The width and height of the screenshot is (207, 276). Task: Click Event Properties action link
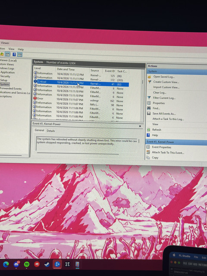pyautogui.click(x=162, y=147)
